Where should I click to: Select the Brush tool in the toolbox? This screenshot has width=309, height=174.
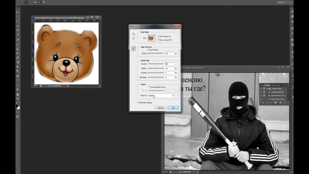(18, 44)
